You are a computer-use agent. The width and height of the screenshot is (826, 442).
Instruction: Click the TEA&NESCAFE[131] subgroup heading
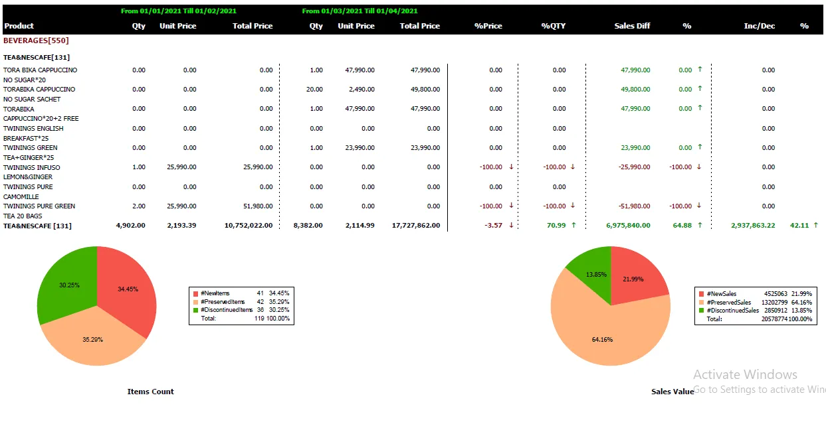pos(37,58)
